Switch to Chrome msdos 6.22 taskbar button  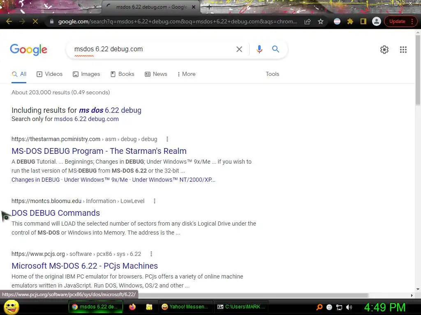coord(95,307)
